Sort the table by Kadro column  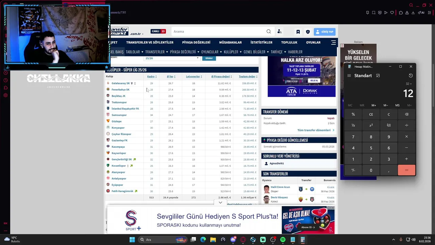pyautogui.click(x=152, y=77)
